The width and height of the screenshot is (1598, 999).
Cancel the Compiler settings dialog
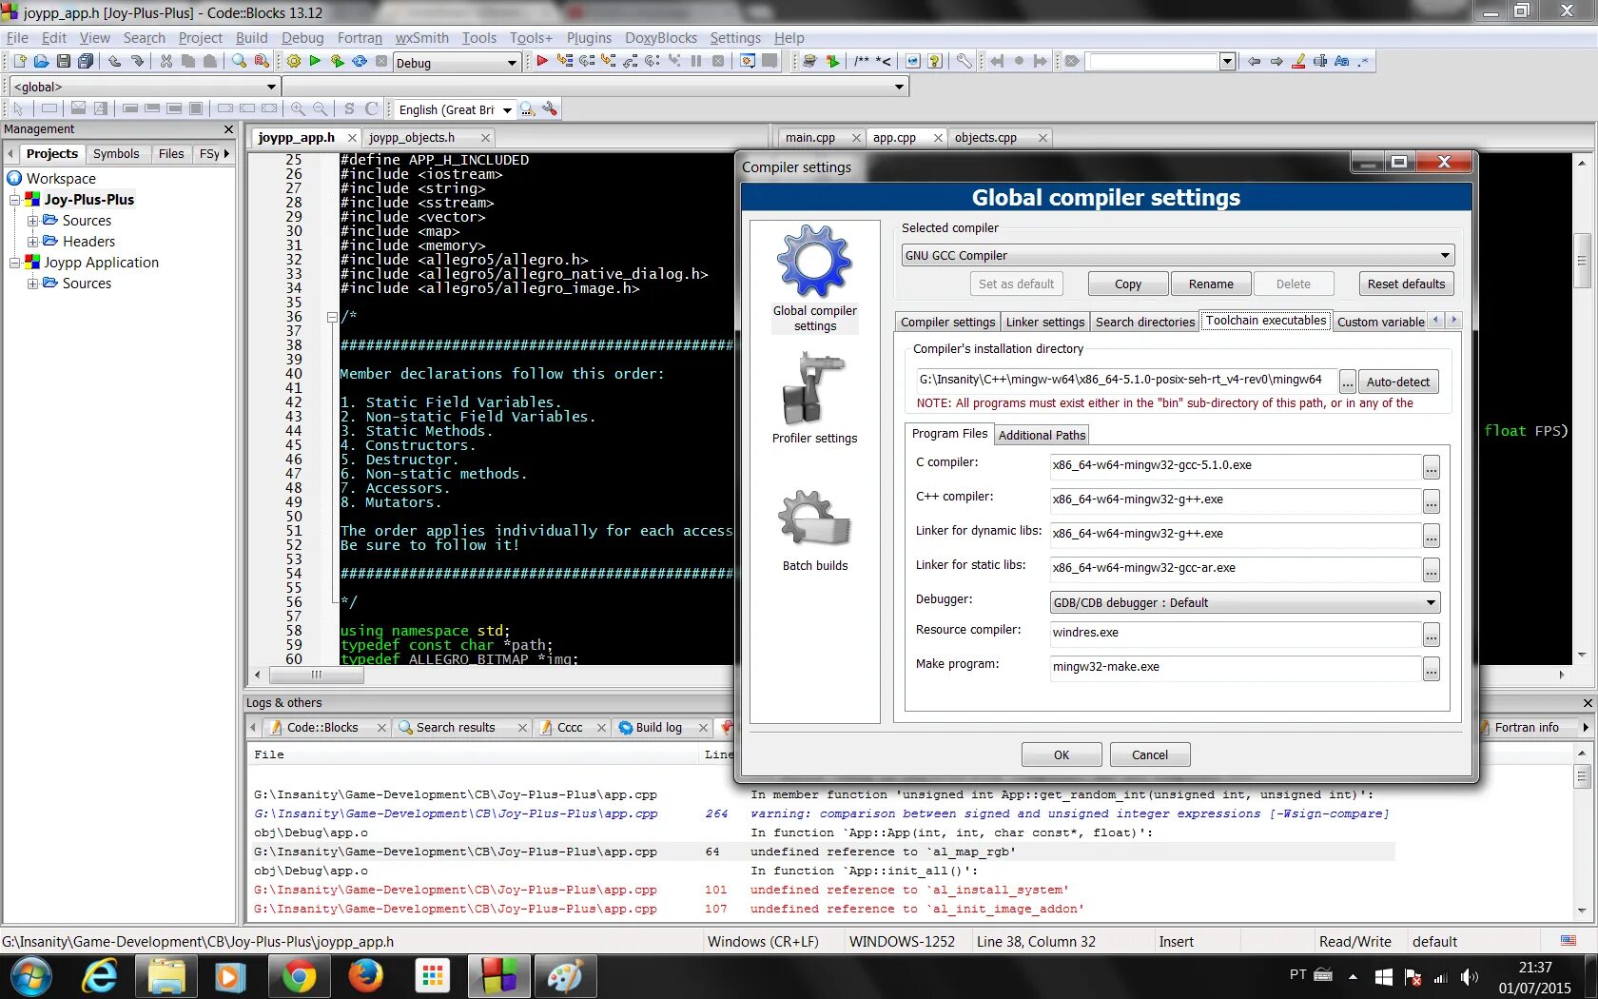(x=1149, y=755)
